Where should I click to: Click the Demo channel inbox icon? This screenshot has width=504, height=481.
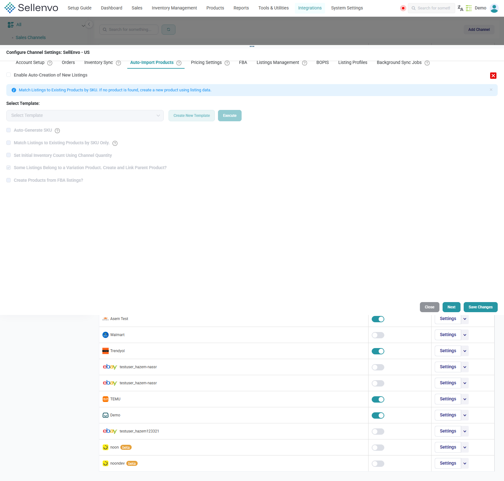[106, 415]
